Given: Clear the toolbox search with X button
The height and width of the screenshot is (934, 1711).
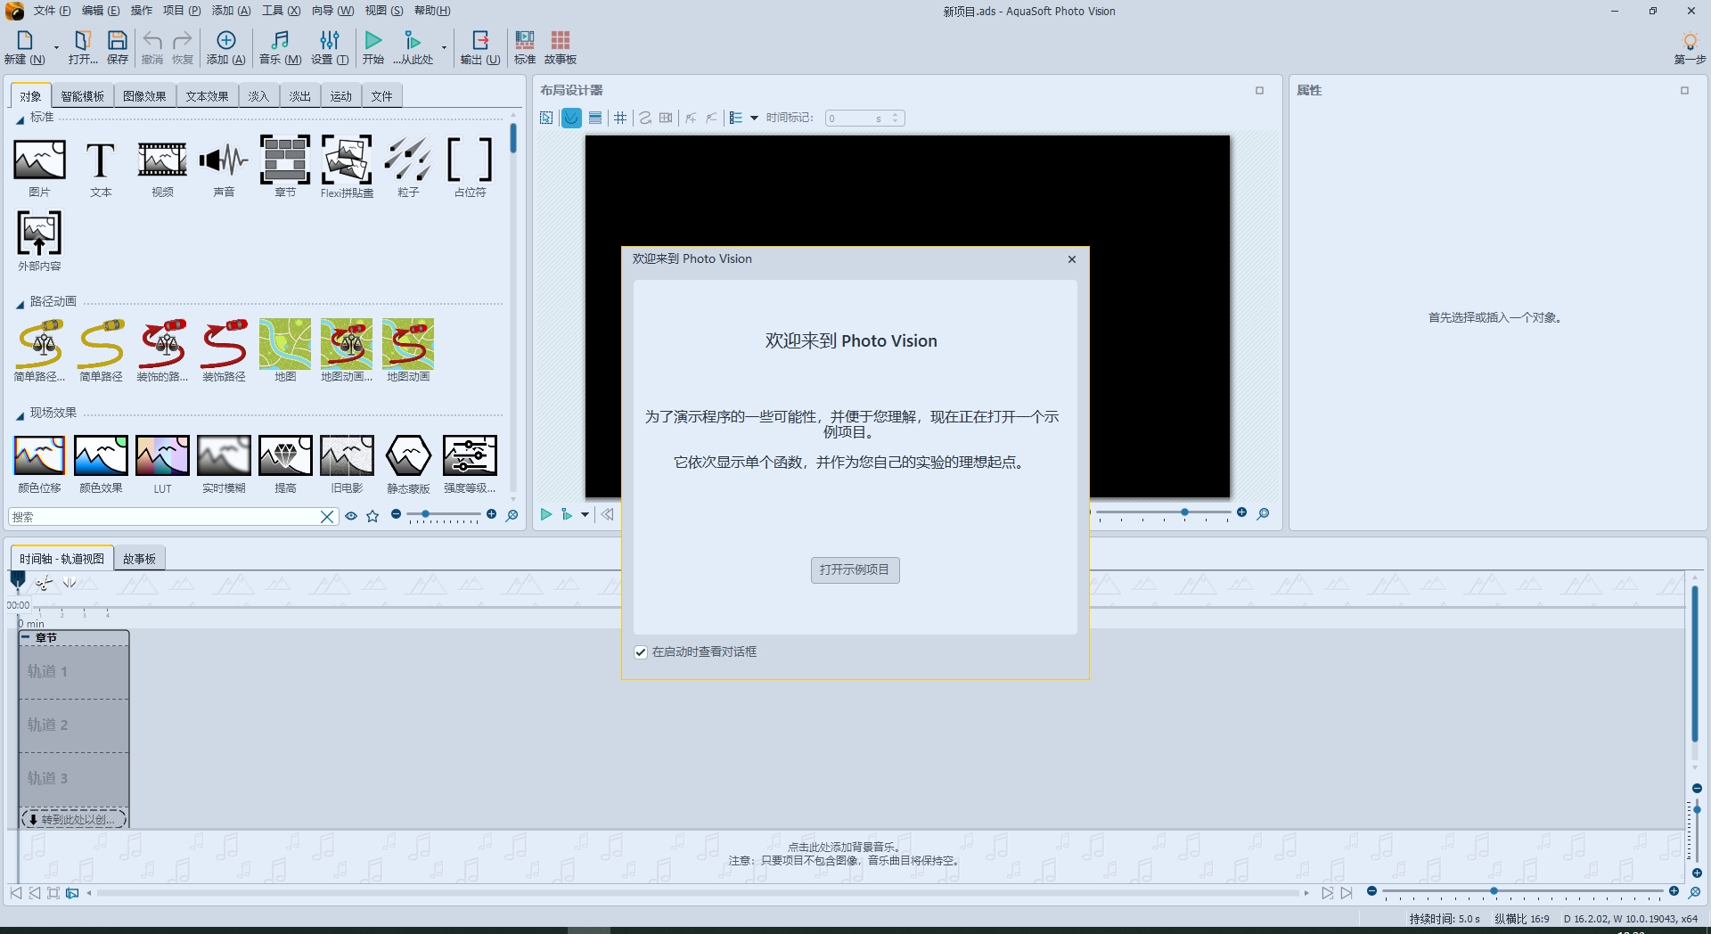Looking at the screenshot, I should coord(327,517).
